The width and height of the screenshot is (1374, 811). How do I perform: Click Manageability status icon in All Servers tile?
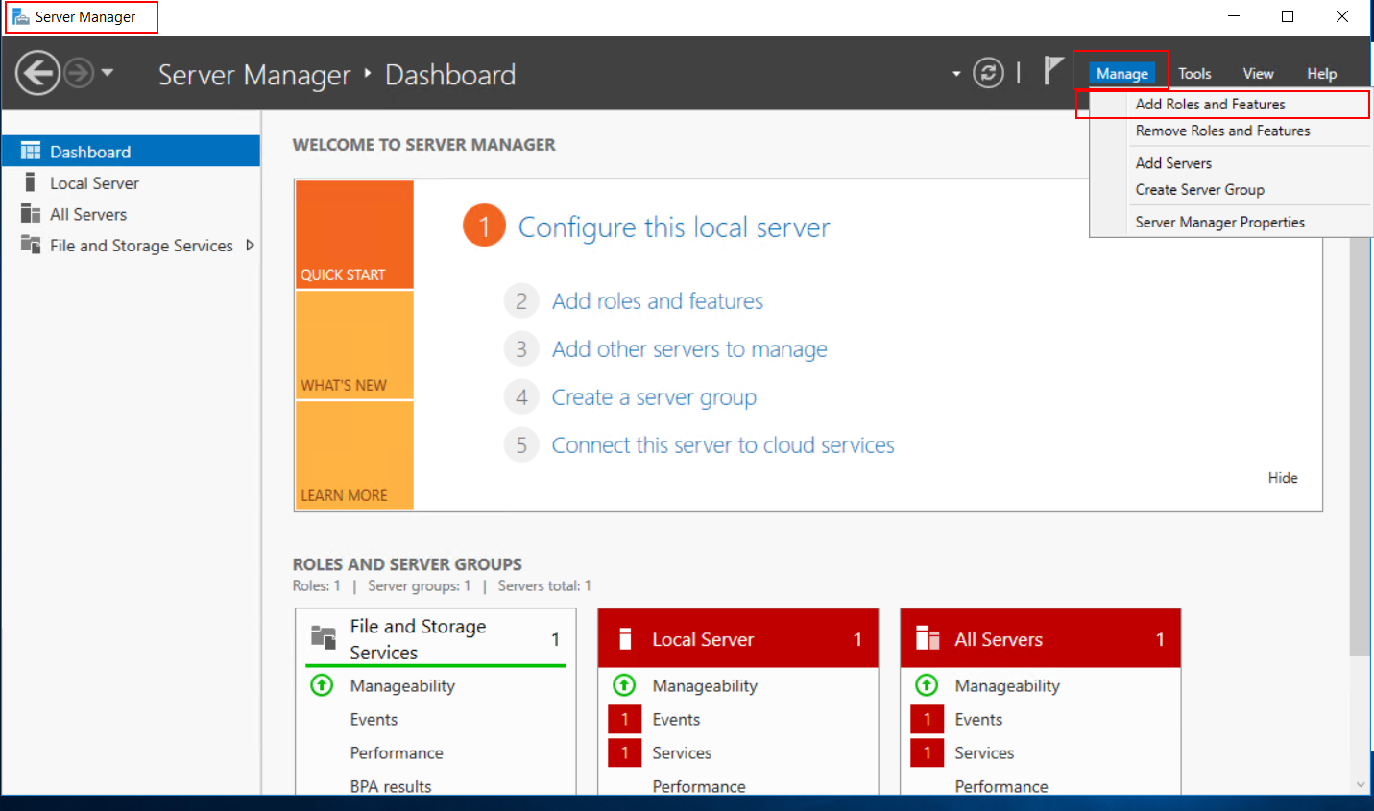(927, 685)
